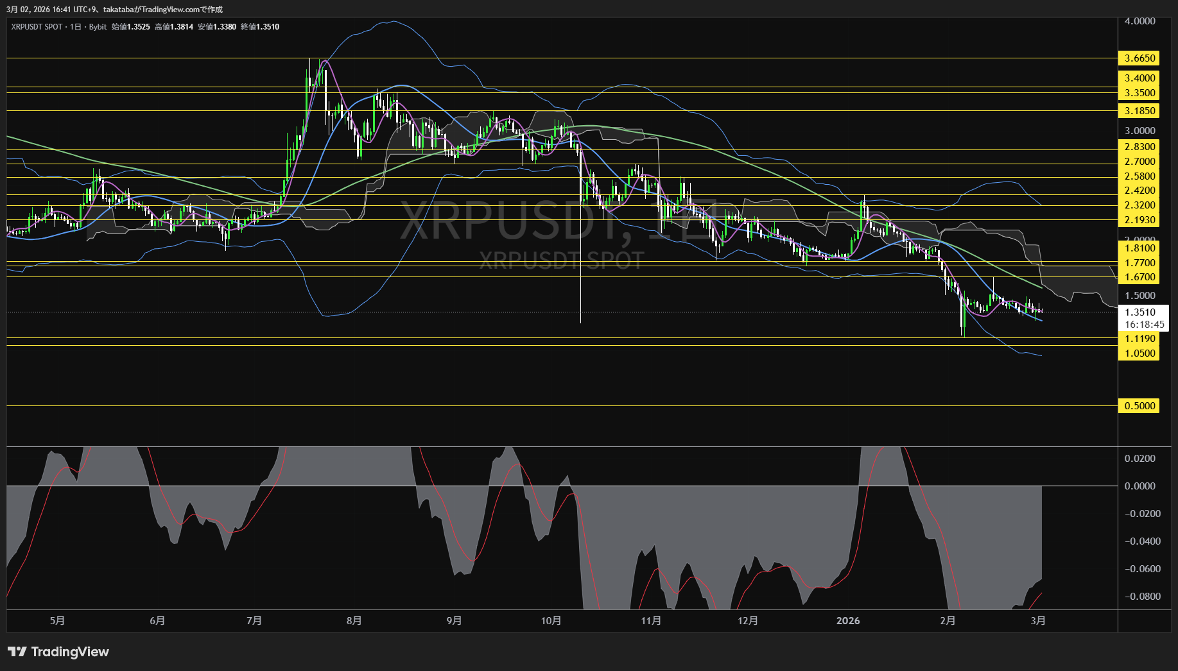Click the 3.1850 price level label
1178x671 pixels.
pyautogui.click(x=1139, y=111)
